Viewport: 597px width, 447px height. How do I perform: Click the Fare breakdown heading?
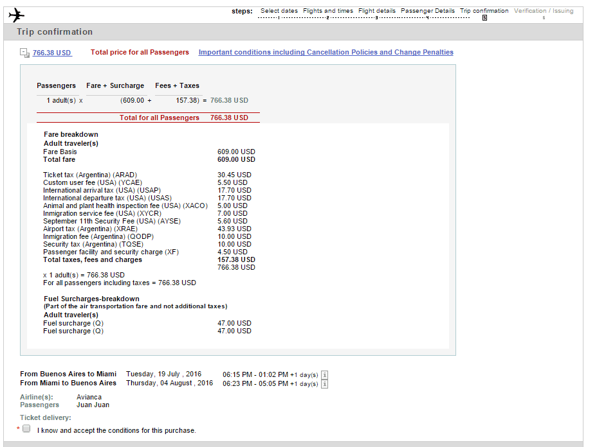[71, 135]
